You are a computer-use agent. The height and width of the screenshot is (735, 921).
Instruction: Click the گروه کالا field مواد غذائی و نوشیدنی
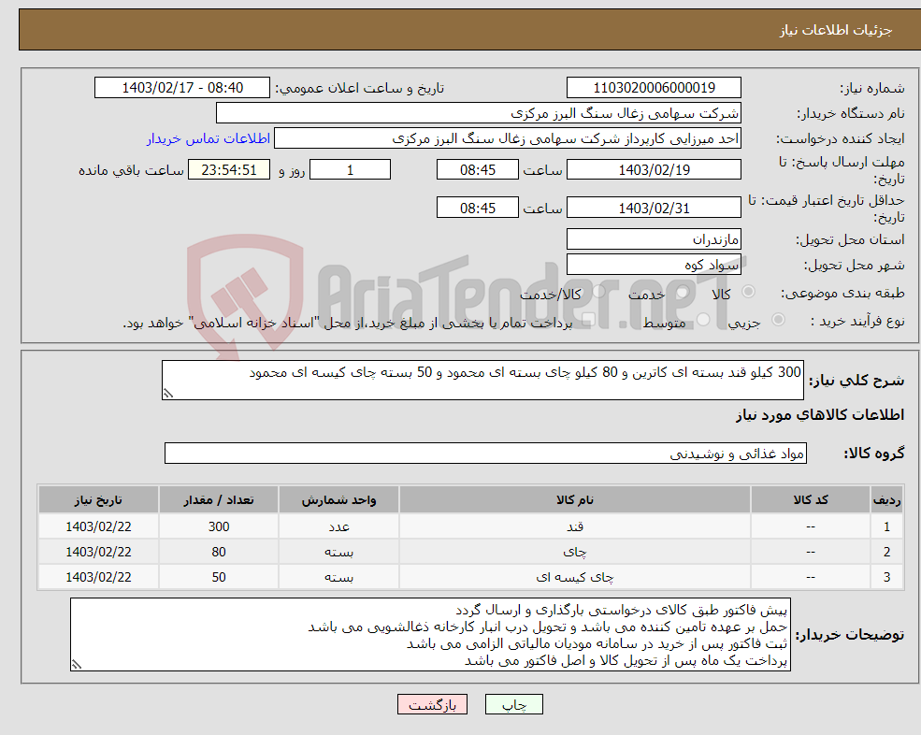pyautogui.click(x=485, y=453)
